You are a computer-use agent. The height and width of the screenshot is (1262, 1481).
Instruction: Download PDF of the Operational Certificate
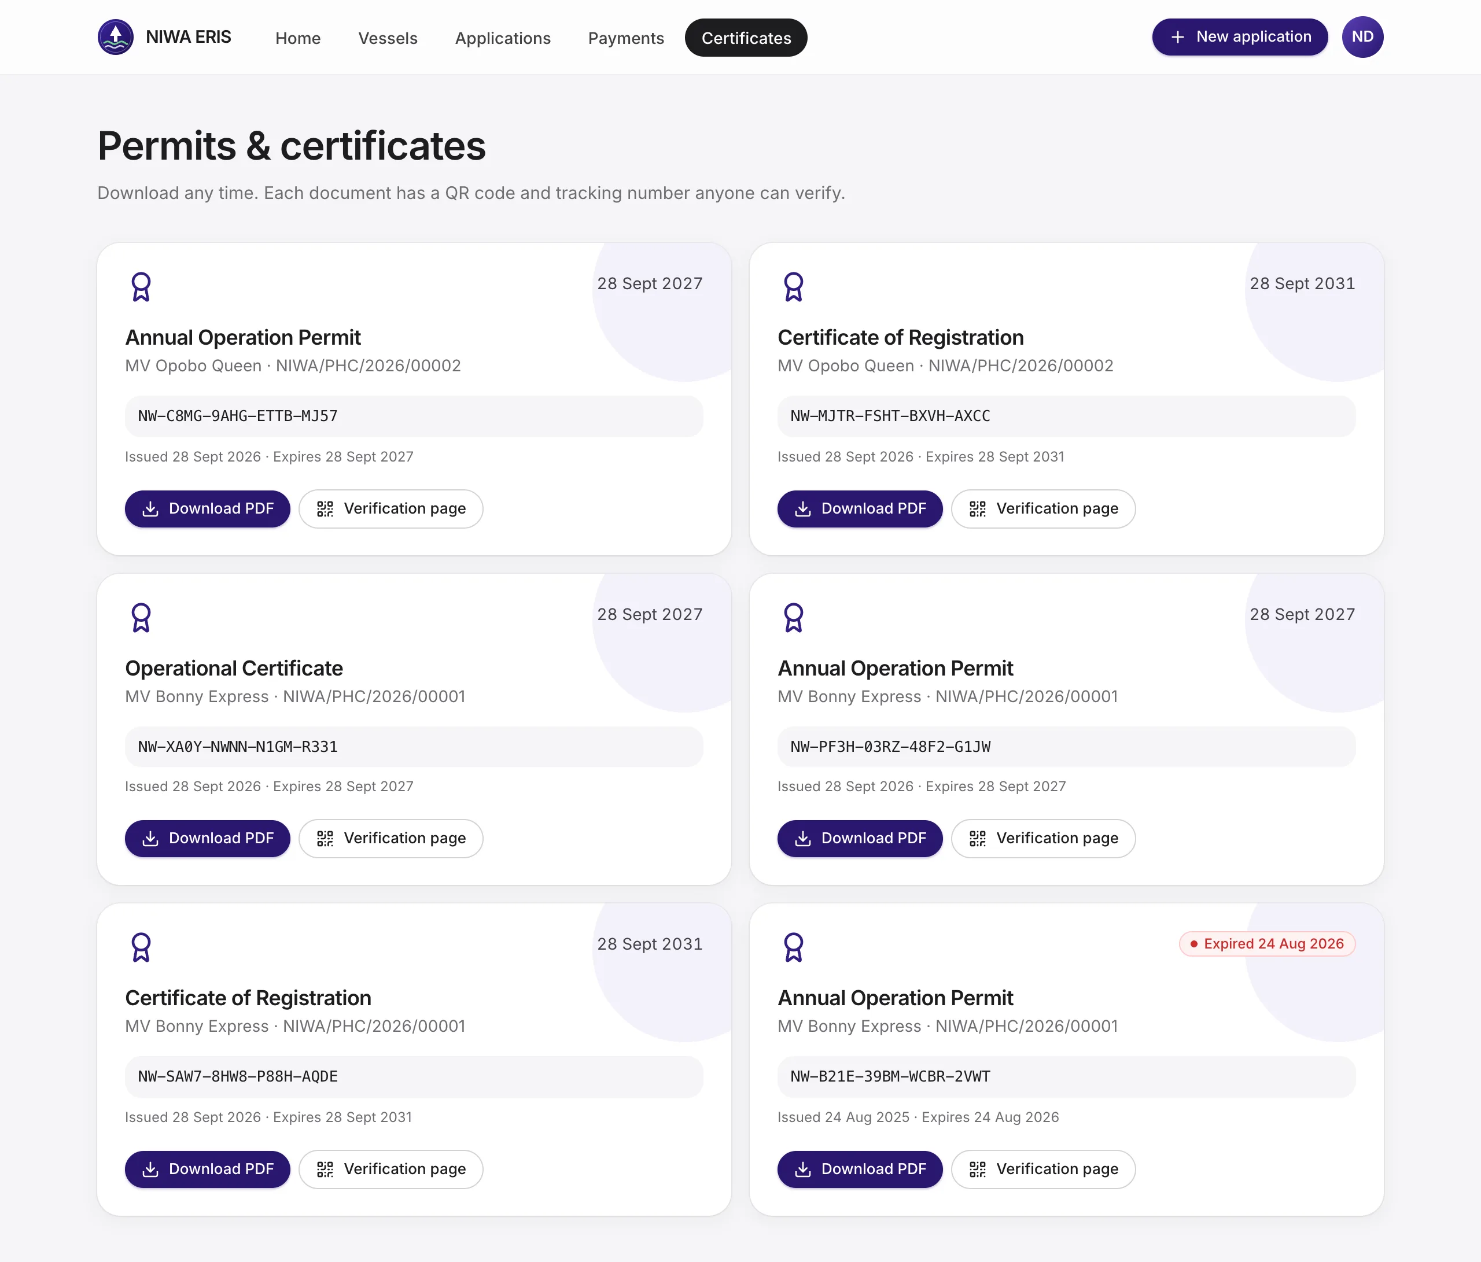tap(207, 838)
